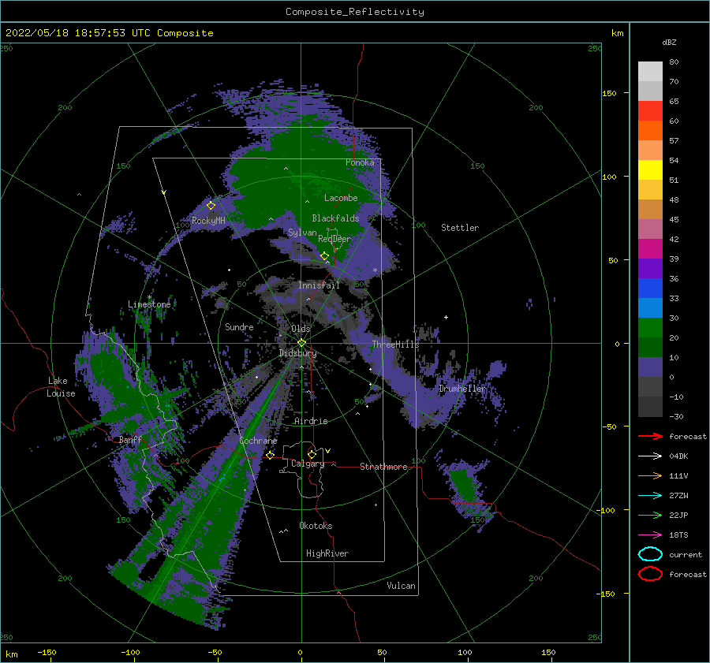Click the red forecast ellipse icon
This screenshot has height=663, width=710.
(x=650, y=574)
